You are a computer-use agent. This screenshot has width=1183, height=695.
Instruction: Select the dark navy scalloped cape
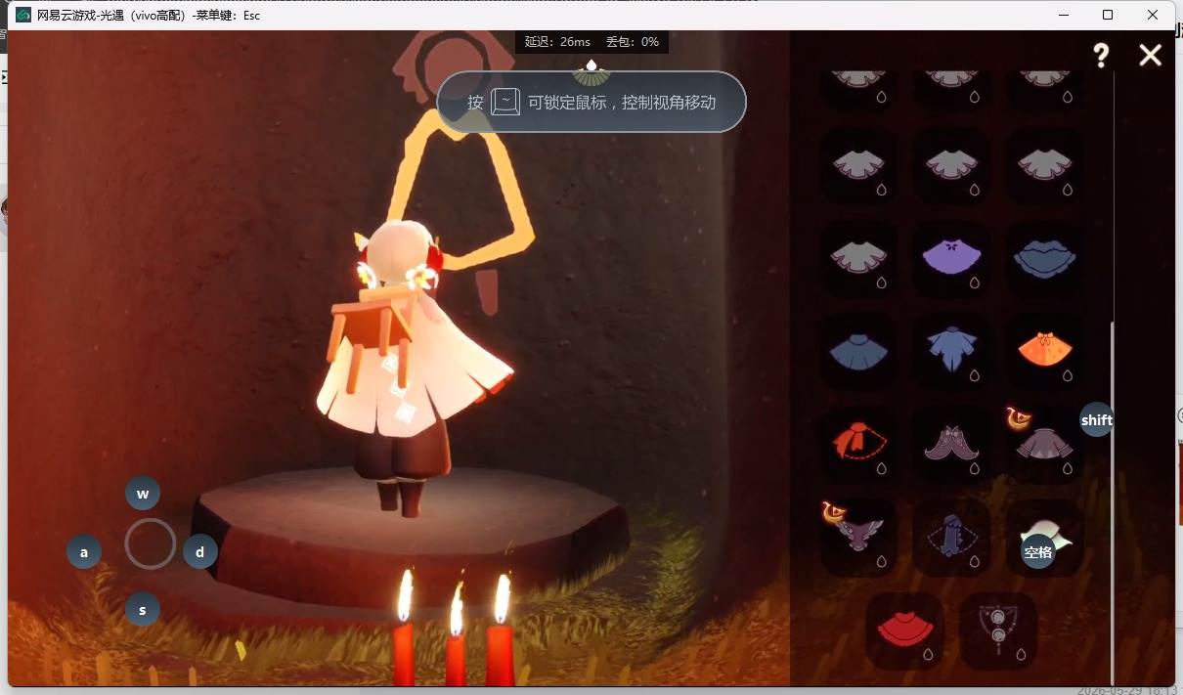1044,260
